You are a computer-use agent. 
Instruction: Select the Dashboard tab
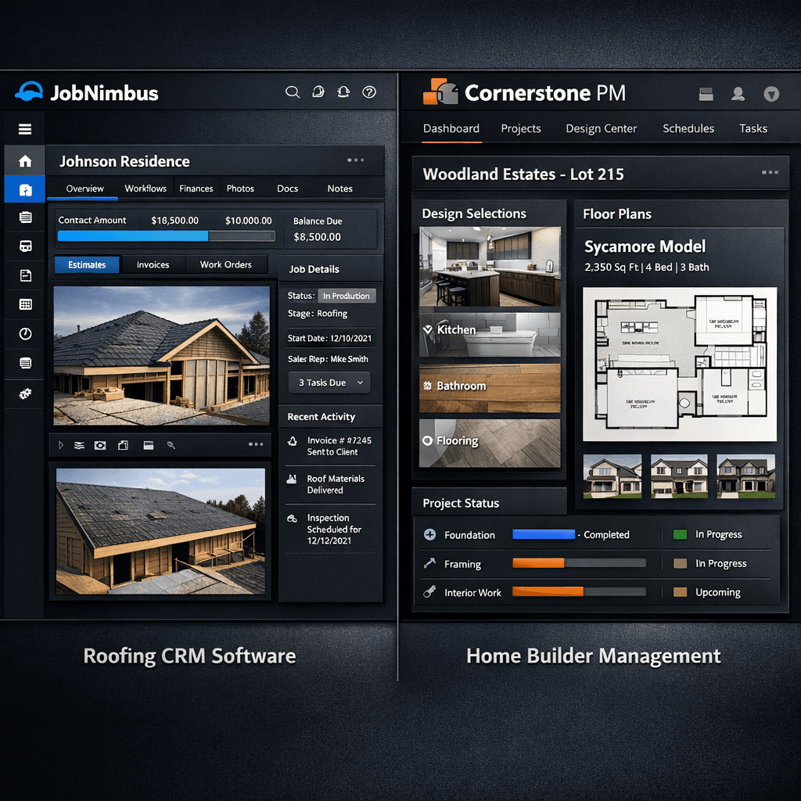tap(451, 129)
